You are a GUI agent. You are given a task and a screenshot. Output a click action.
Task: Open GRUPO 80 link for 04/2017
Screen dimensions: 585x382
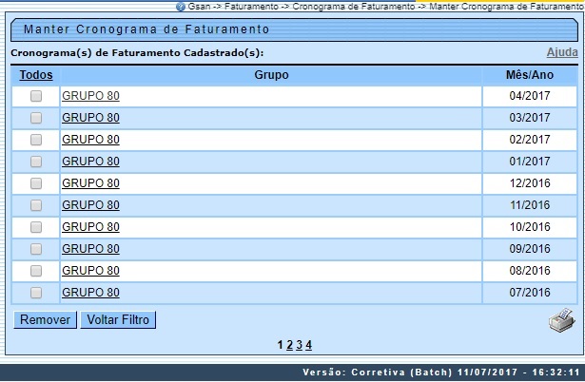90,96
